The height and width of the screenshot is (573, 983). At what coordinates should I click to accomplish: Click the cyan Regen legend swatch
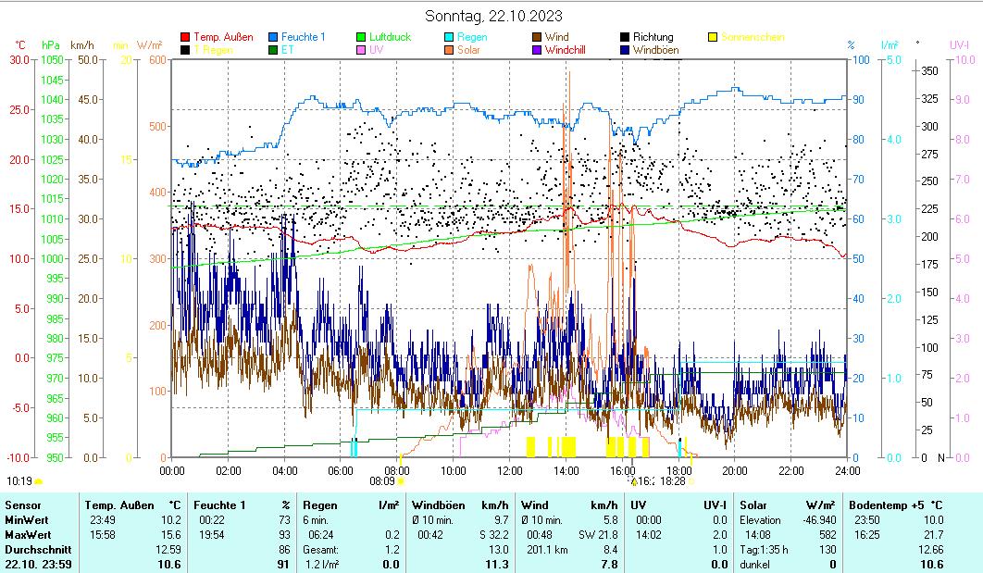coord(449,38)
